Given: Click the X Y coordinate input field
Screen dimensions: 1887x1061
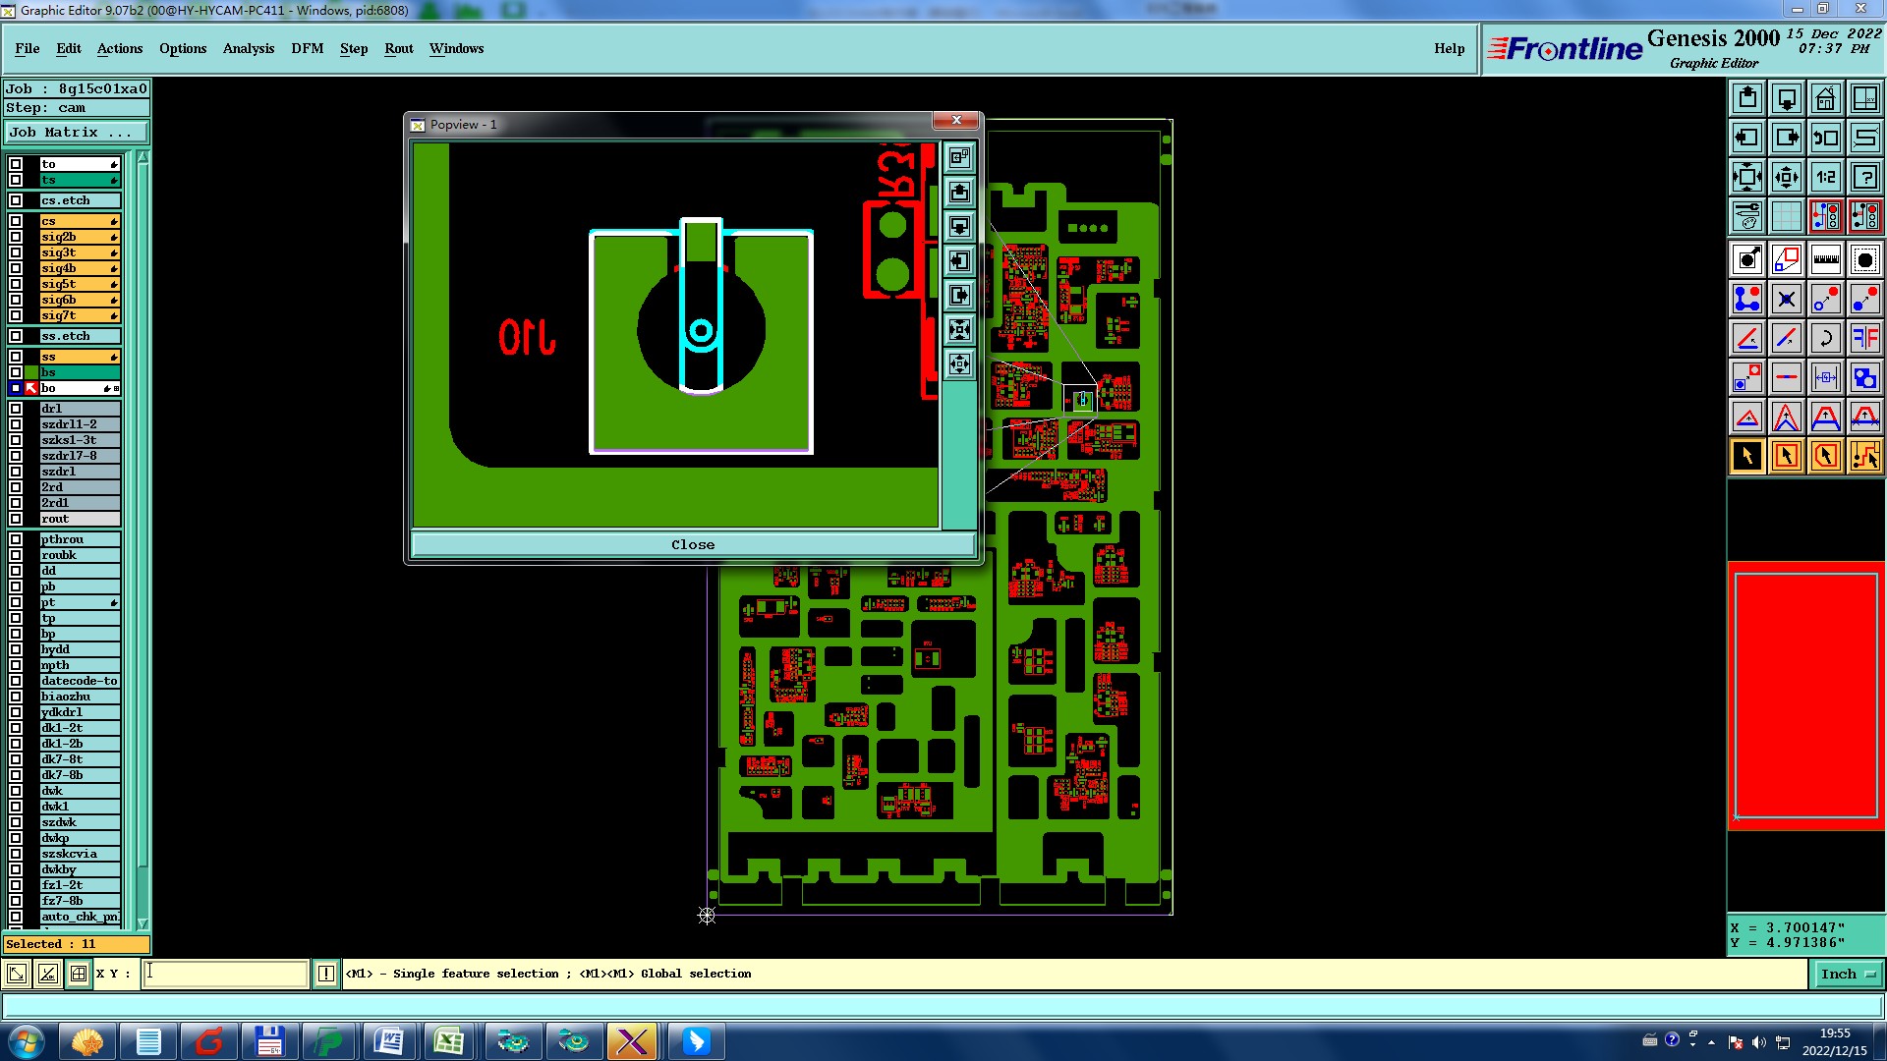Looking at the screenshot, I should click(x=226, y=974).
